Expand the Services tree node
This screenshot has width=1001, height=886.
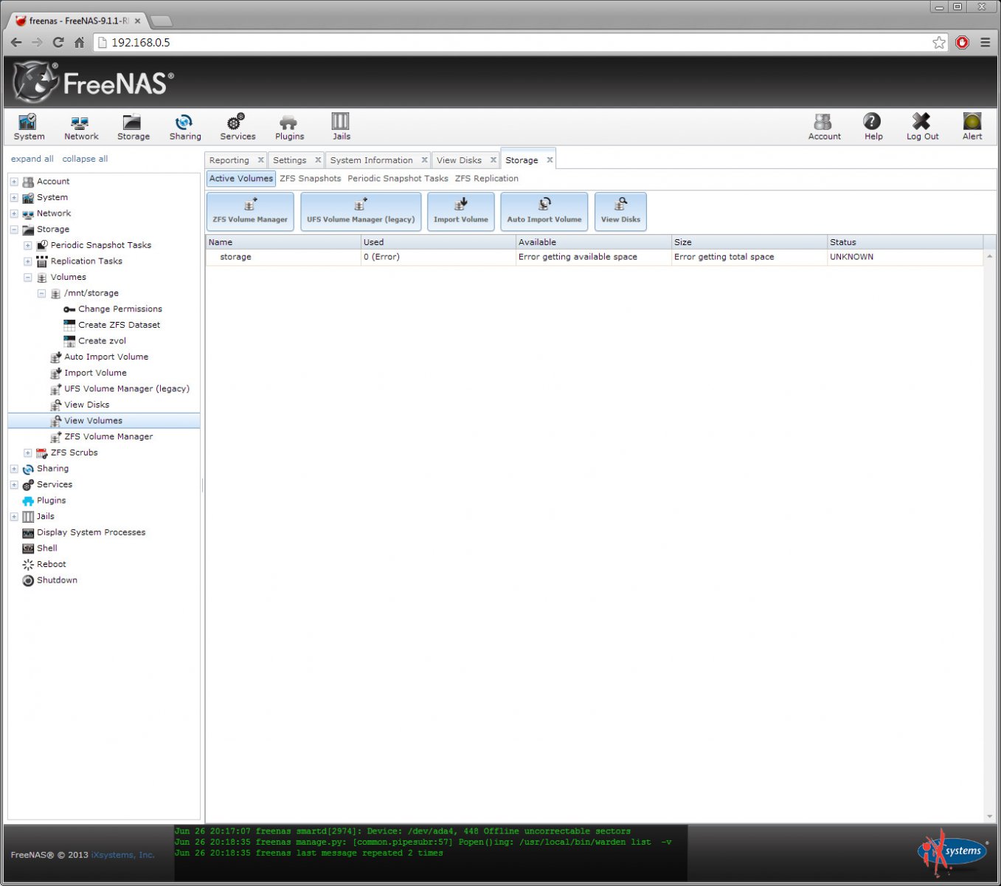[14, 485]
